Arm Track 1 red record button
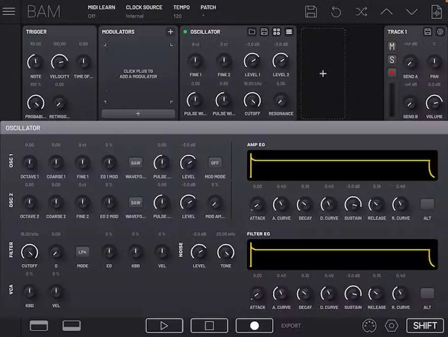 click(392, 73)
